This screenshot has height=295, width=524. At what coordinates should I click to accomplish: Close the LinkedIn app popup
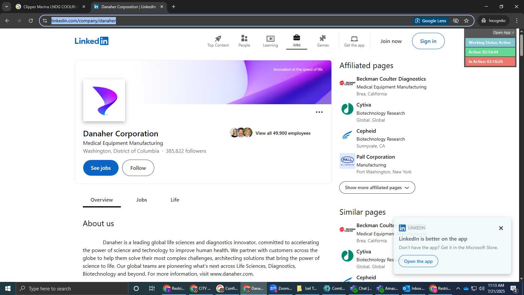tap(501, 228)
